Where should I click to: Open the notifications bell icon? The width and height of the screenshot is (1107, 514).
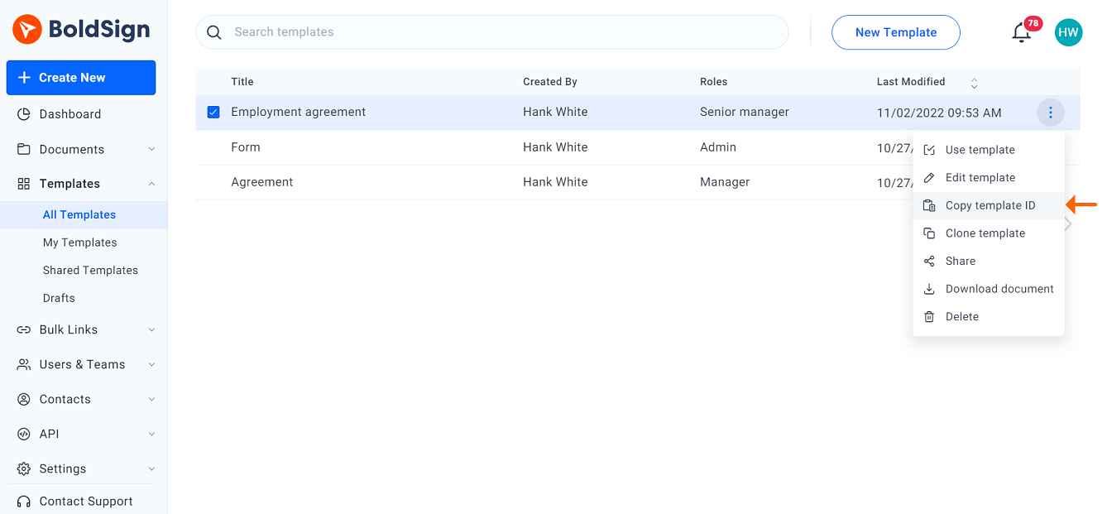click(x=1022, y=32)
